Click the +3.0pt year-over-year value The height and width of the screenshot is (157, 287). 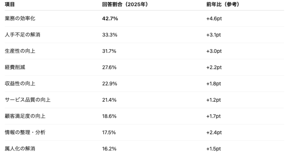point(214,51)
